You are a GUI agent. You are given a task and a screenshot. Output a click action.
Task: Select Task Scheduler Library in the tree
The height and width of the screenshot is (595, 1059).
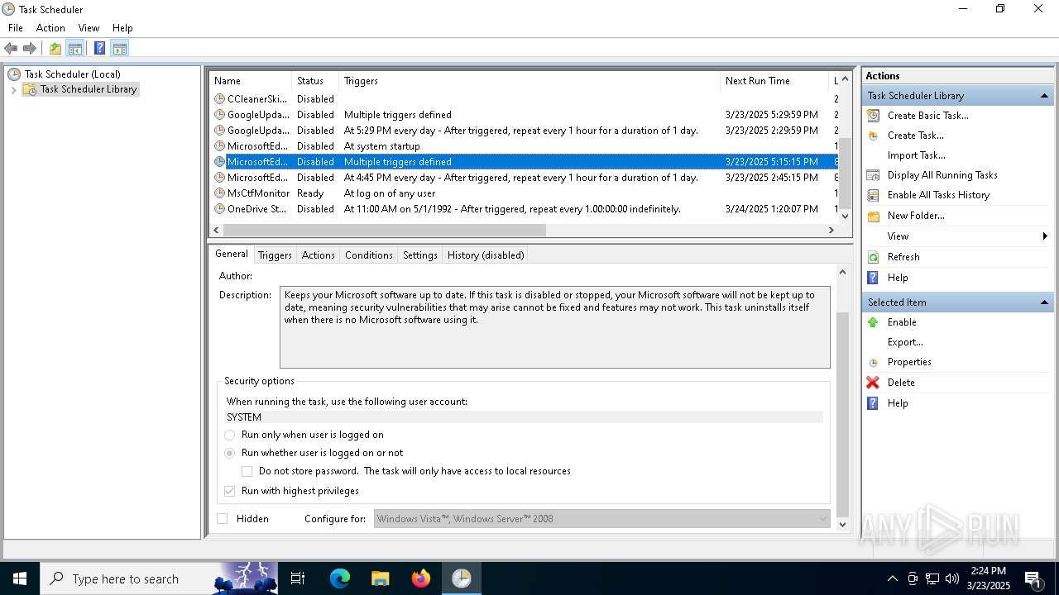(x=89, y=89)
